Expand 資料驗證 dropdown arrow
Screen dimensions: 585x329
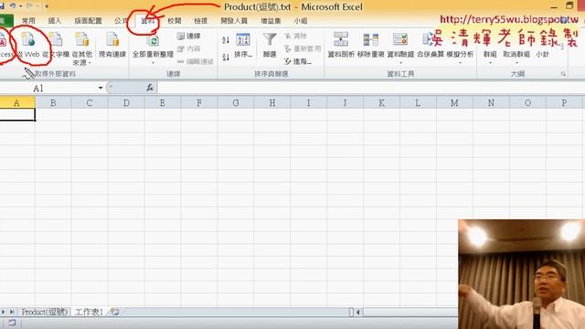pos(400,63)
